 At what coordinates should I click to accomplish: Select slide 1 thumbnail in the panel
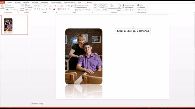15,25
